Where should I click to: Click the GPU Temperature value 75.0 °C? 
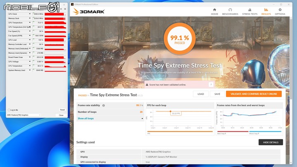pyautogui.click(x=38, y=23)
